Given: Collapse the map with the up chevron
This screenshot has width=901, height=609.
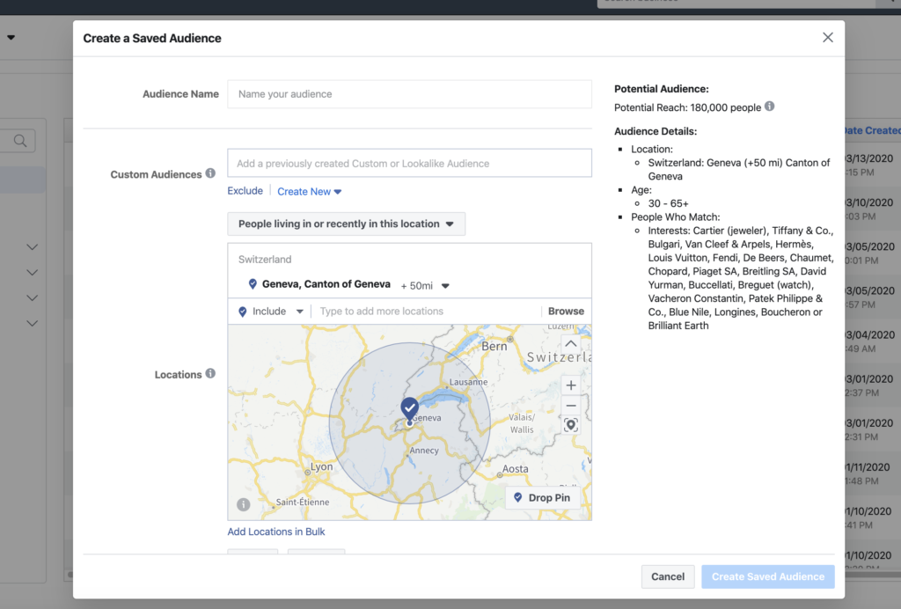Looking at the screenshot, I should (570, 344).
